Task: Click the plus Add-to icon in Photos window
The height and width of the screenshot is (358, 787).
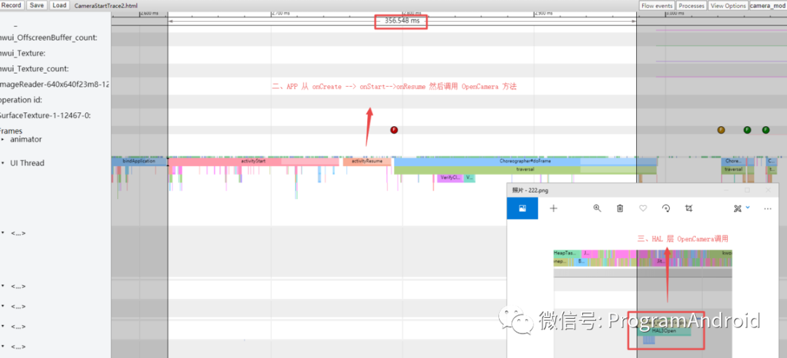Action: [554, 209]
